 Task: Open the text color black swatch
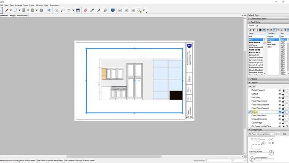(x=261, y=30)
